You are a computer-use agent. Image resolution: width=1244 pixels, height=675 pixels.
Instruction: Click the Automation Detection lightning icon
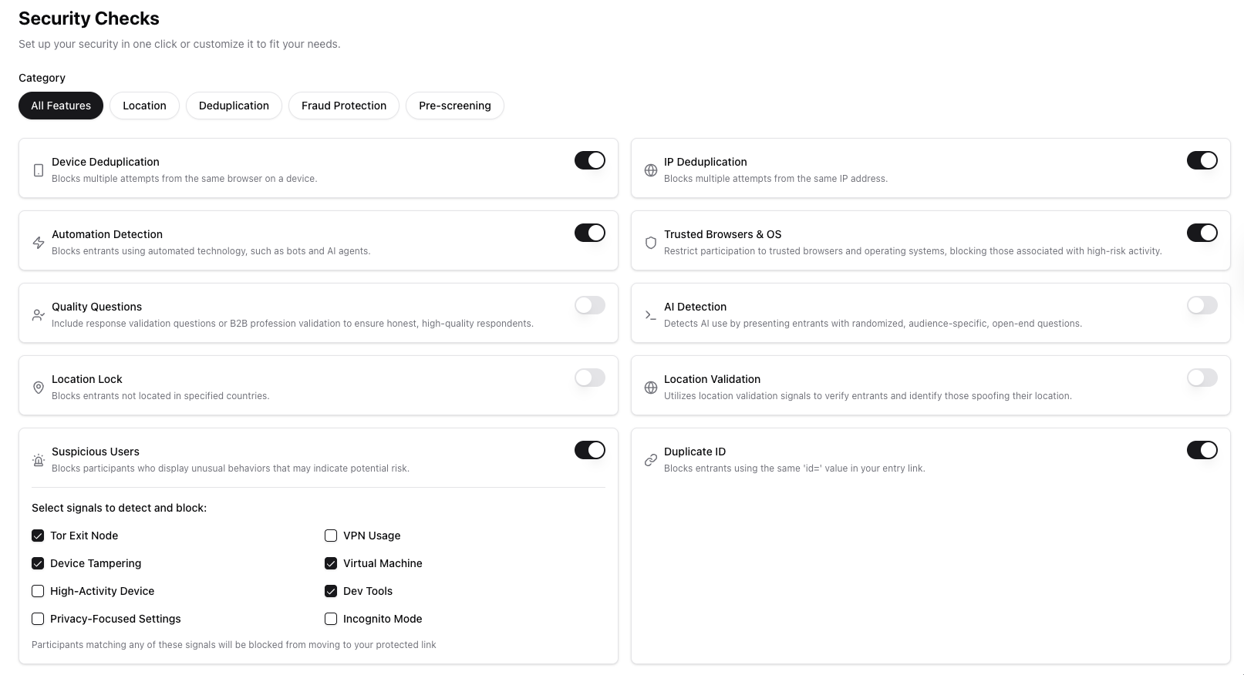click(x=39, y=243)
